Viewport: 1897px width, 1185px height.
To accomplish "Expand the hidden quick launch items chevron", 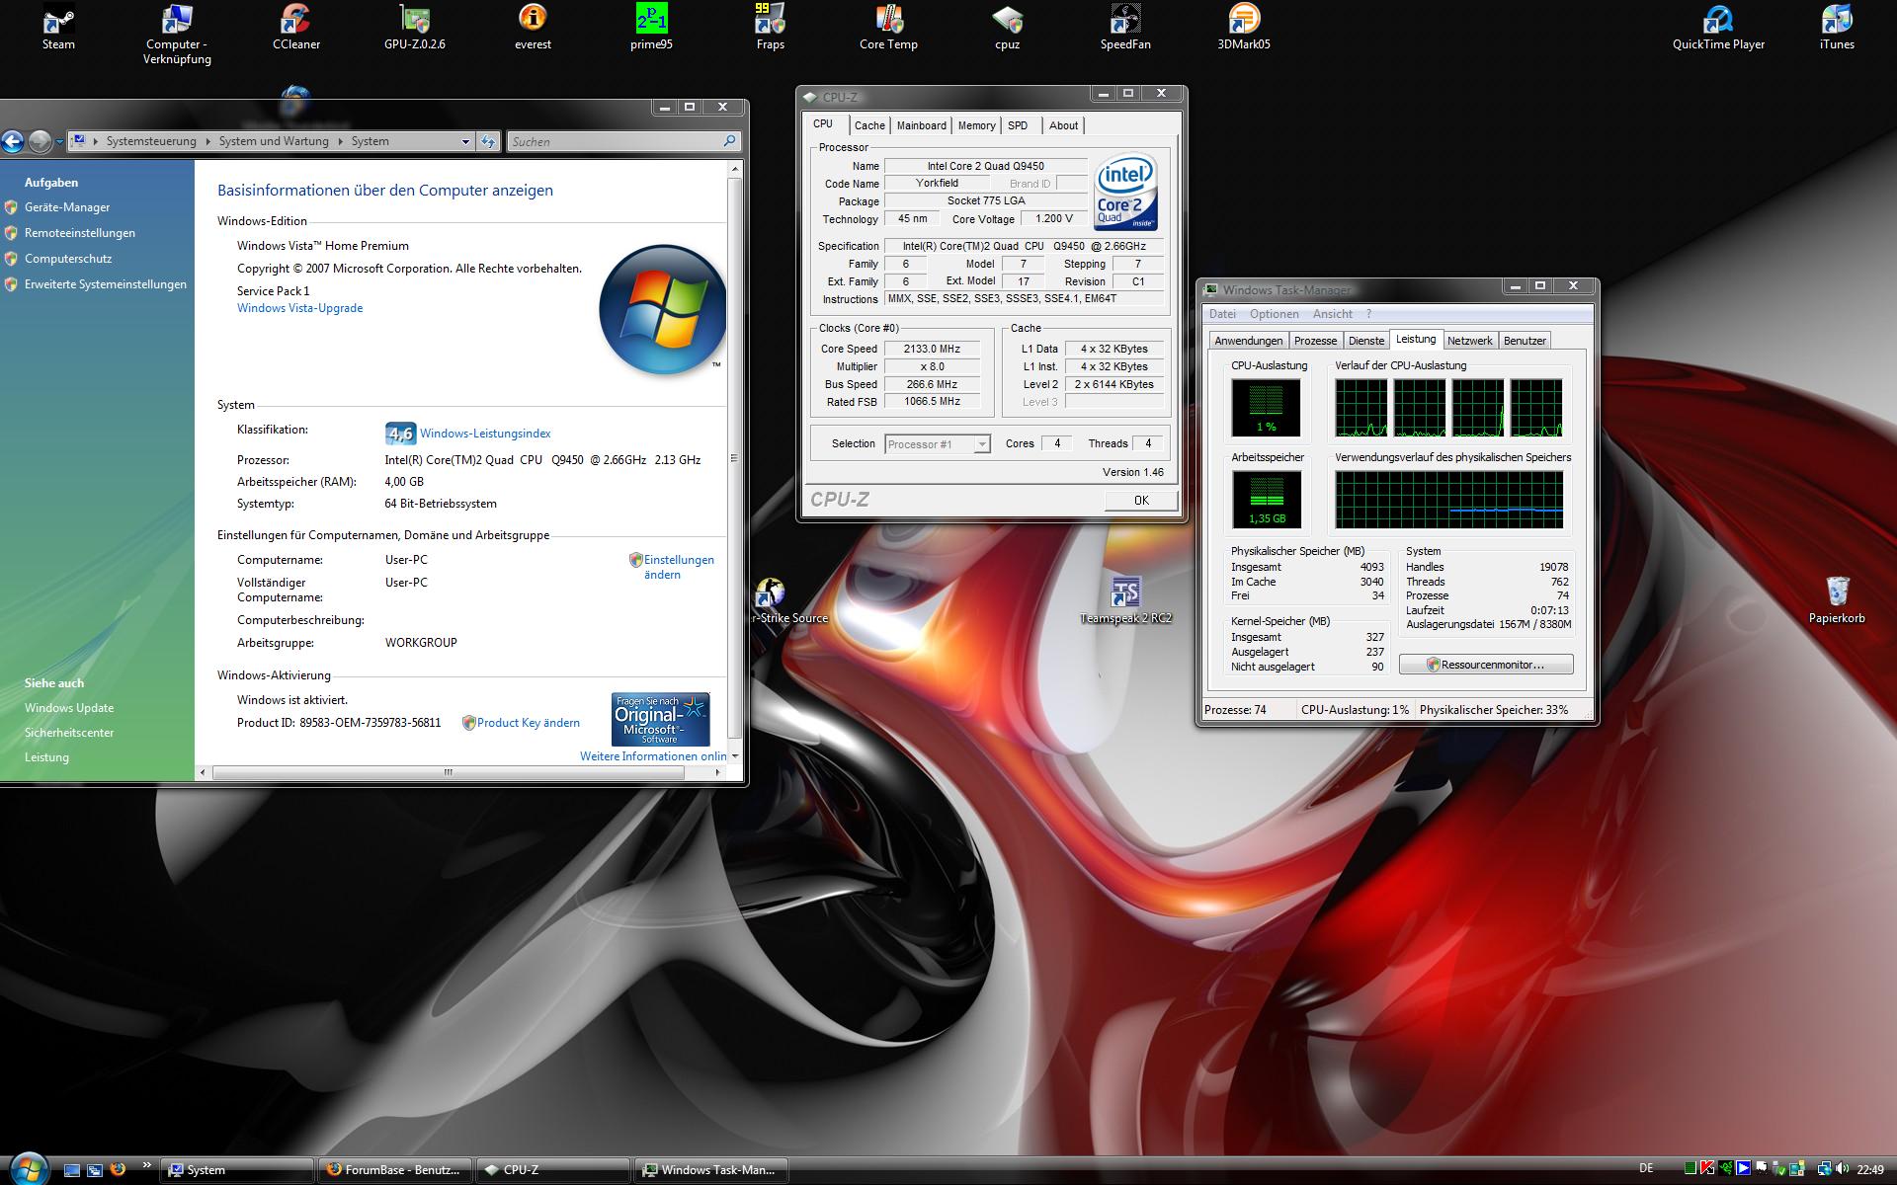I will pyautogui.click(x=147, y=1165).
